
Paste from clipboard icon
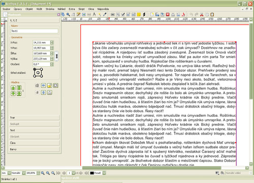tap(212, 15)
